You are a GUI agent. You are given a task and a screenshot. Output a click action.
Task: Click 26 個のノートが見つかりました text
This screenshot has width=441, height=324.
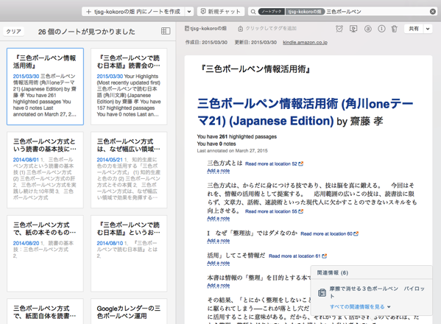[87, 32]
